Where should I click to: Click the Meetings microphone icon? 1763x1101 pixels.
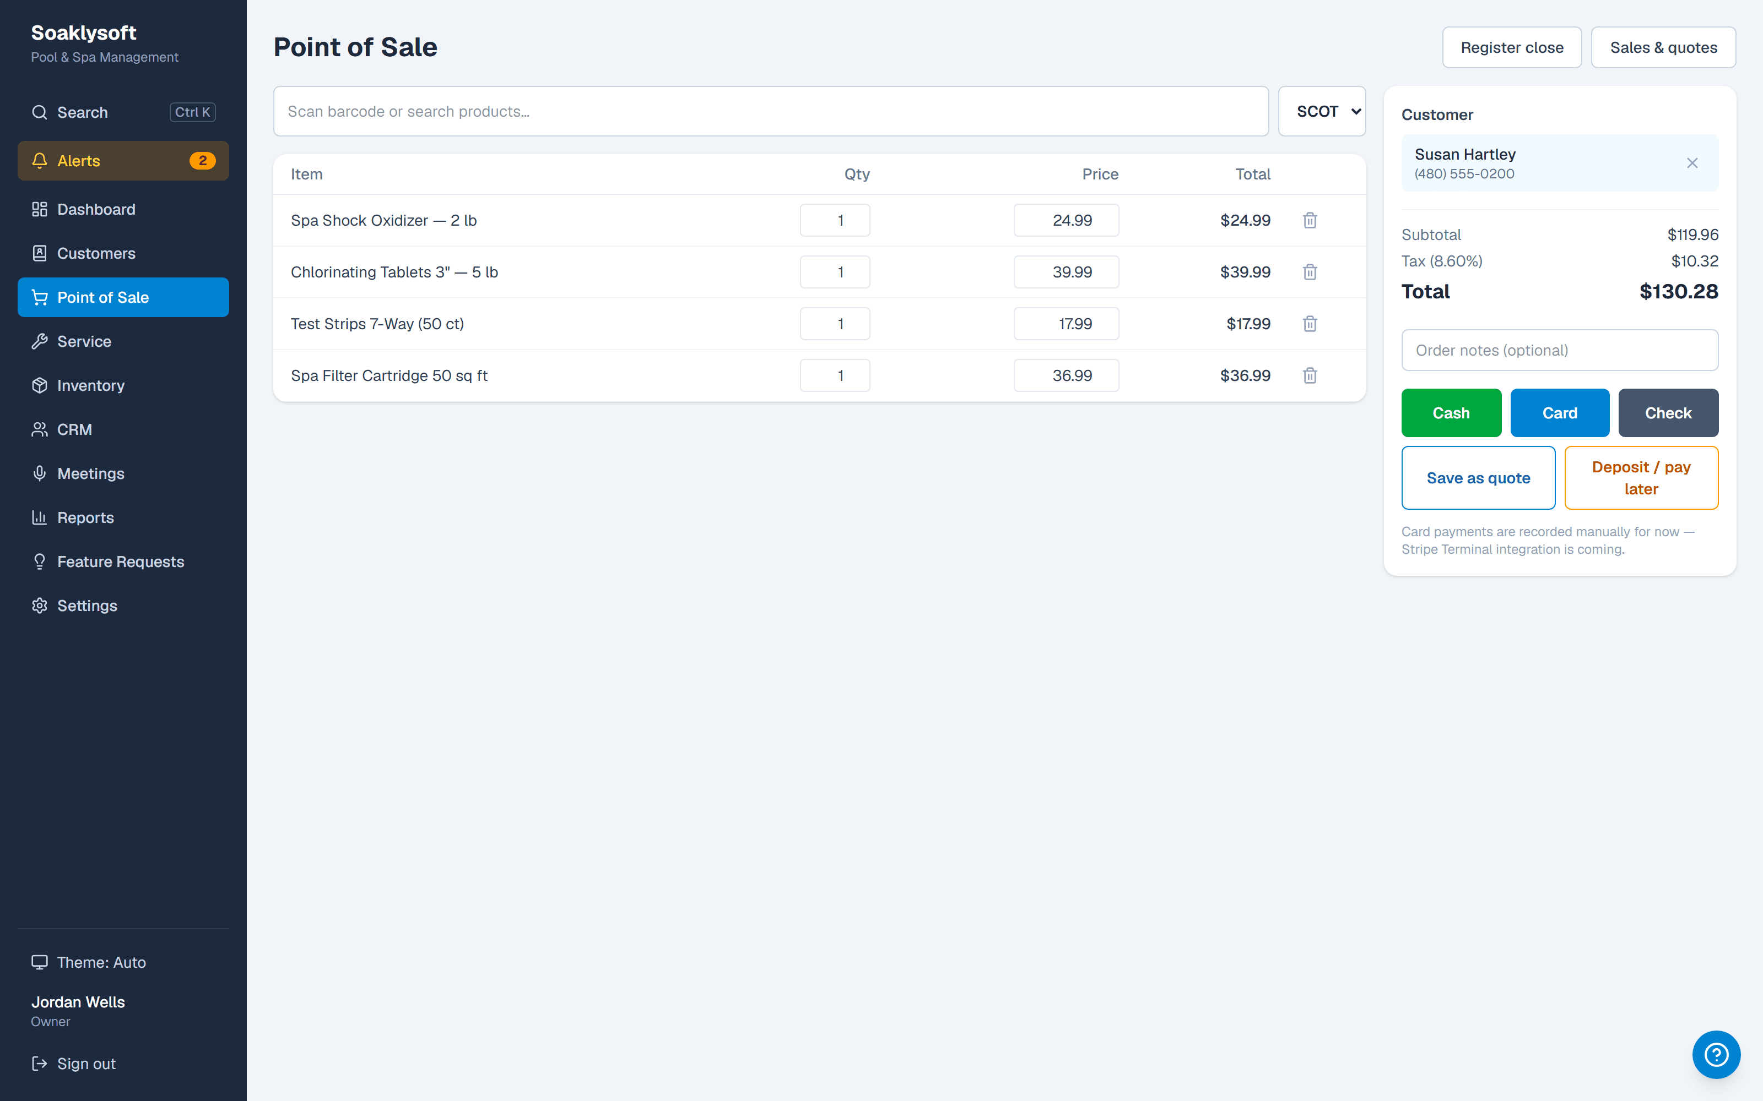click(39, 473)
